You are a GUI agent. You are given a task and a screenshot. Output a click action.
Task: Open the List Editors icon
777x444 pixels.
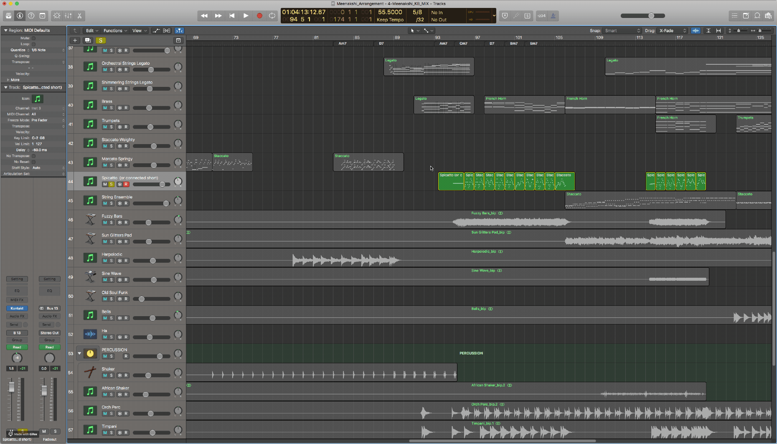click(x=734, y=16)
